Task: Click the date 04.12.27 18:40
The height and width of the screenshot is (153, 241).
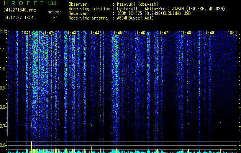Action: pyautogui.click(x=20, y=18)
